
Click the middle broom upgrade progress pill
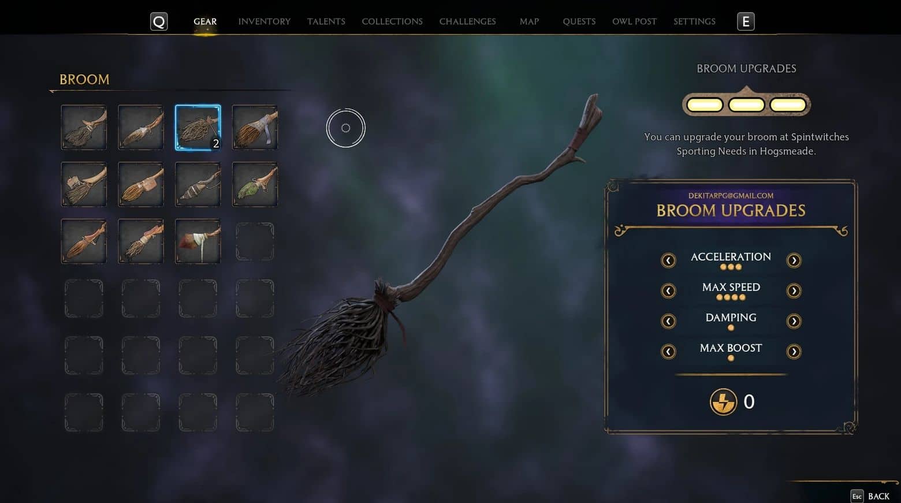[x=746, y=105]
